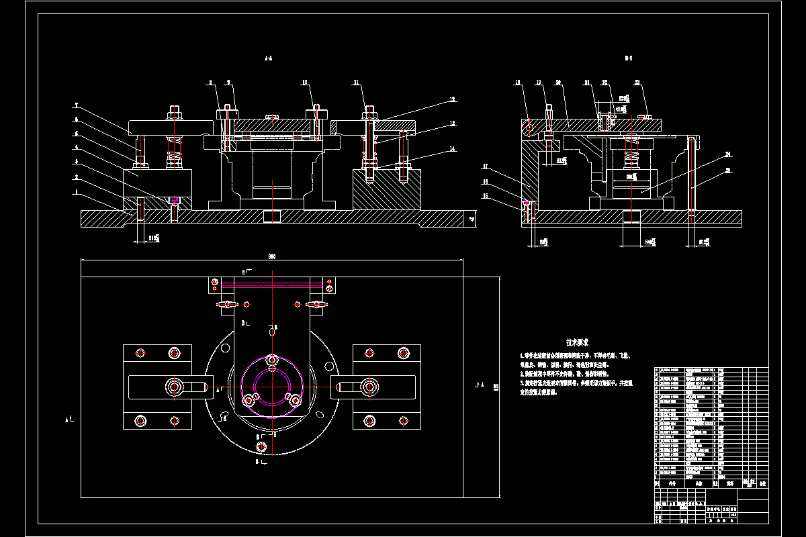Click the "A-A" section view title
The height and width of the screenshot is (537, 806).
268,59
